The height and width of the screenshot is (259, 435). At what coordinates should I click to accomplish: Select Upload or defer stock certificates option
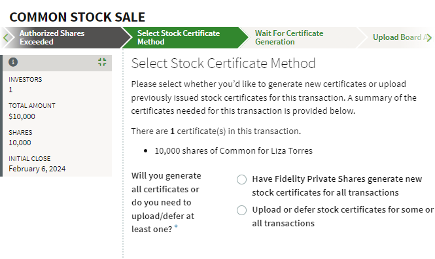pos(241,210)
